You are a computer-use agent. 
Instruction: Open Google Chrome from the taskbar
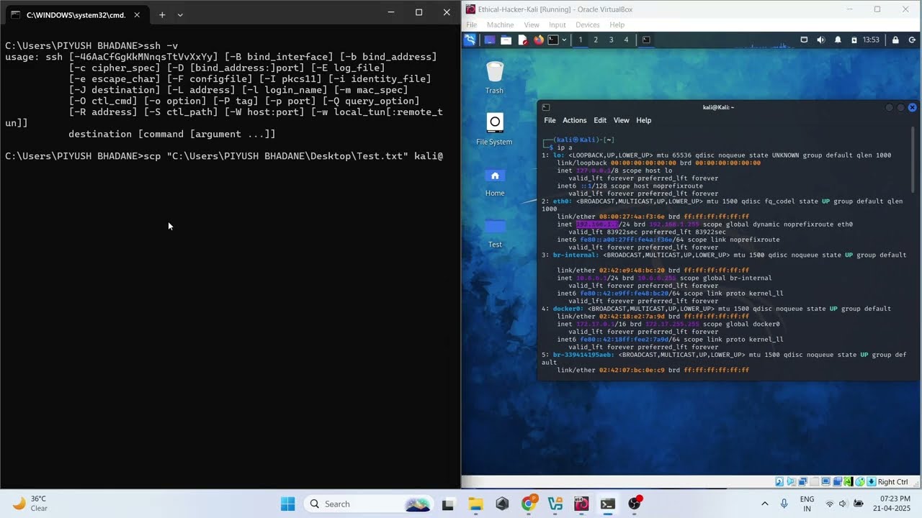(x=529, y=504)
